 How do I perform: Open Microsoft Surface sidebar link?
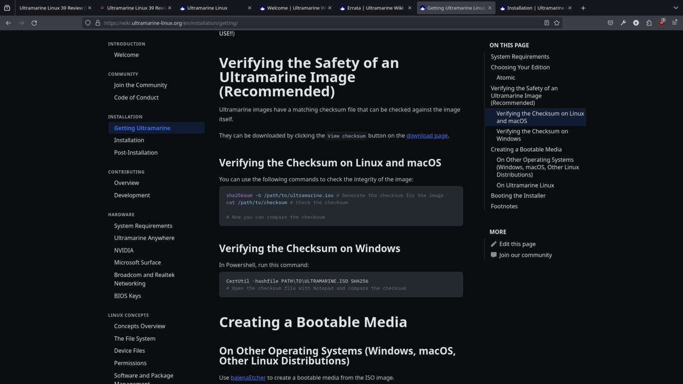click(138, 263)
